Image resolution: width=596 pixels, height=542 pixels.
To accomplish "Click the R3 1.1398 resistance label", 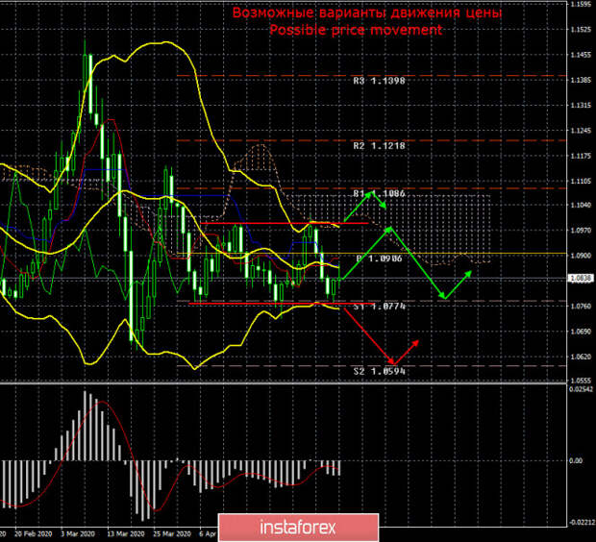I will coord(379,81).
